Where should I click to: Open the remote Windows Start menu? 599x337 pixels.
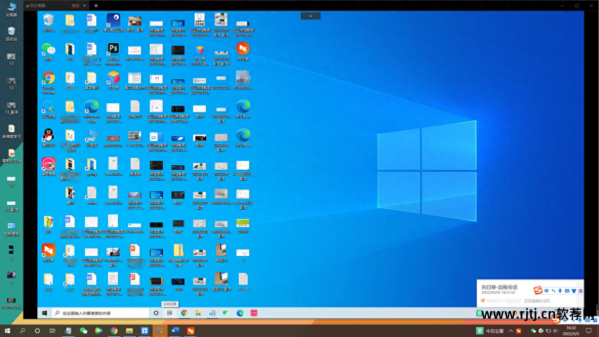(44, 313)
